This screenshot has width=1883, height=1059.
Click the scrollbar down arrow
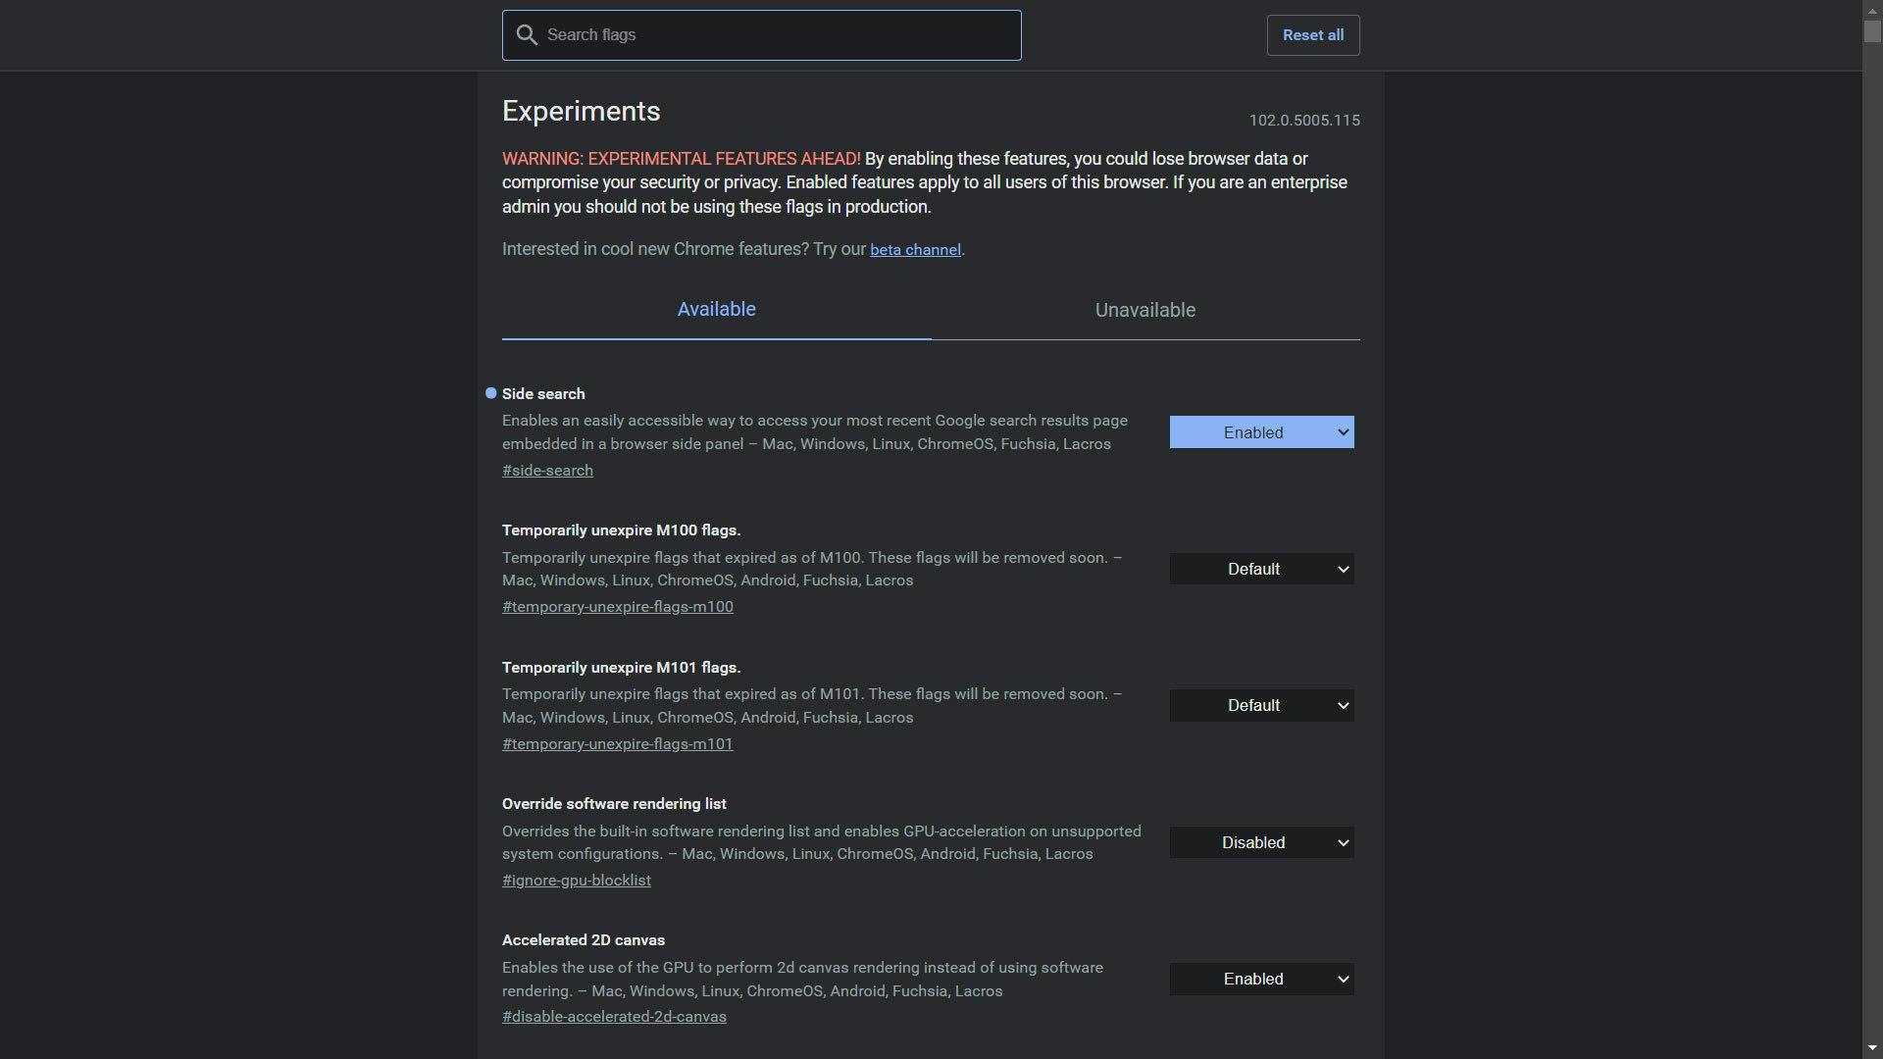pos(1872,1049)
